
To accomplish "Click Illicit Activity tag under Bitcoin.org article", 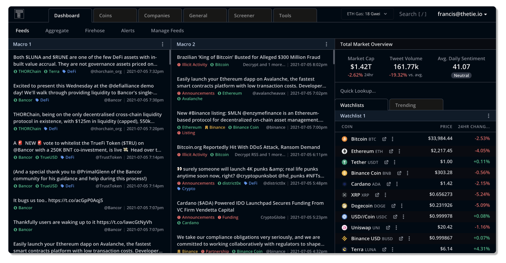I will pos(192,155).
